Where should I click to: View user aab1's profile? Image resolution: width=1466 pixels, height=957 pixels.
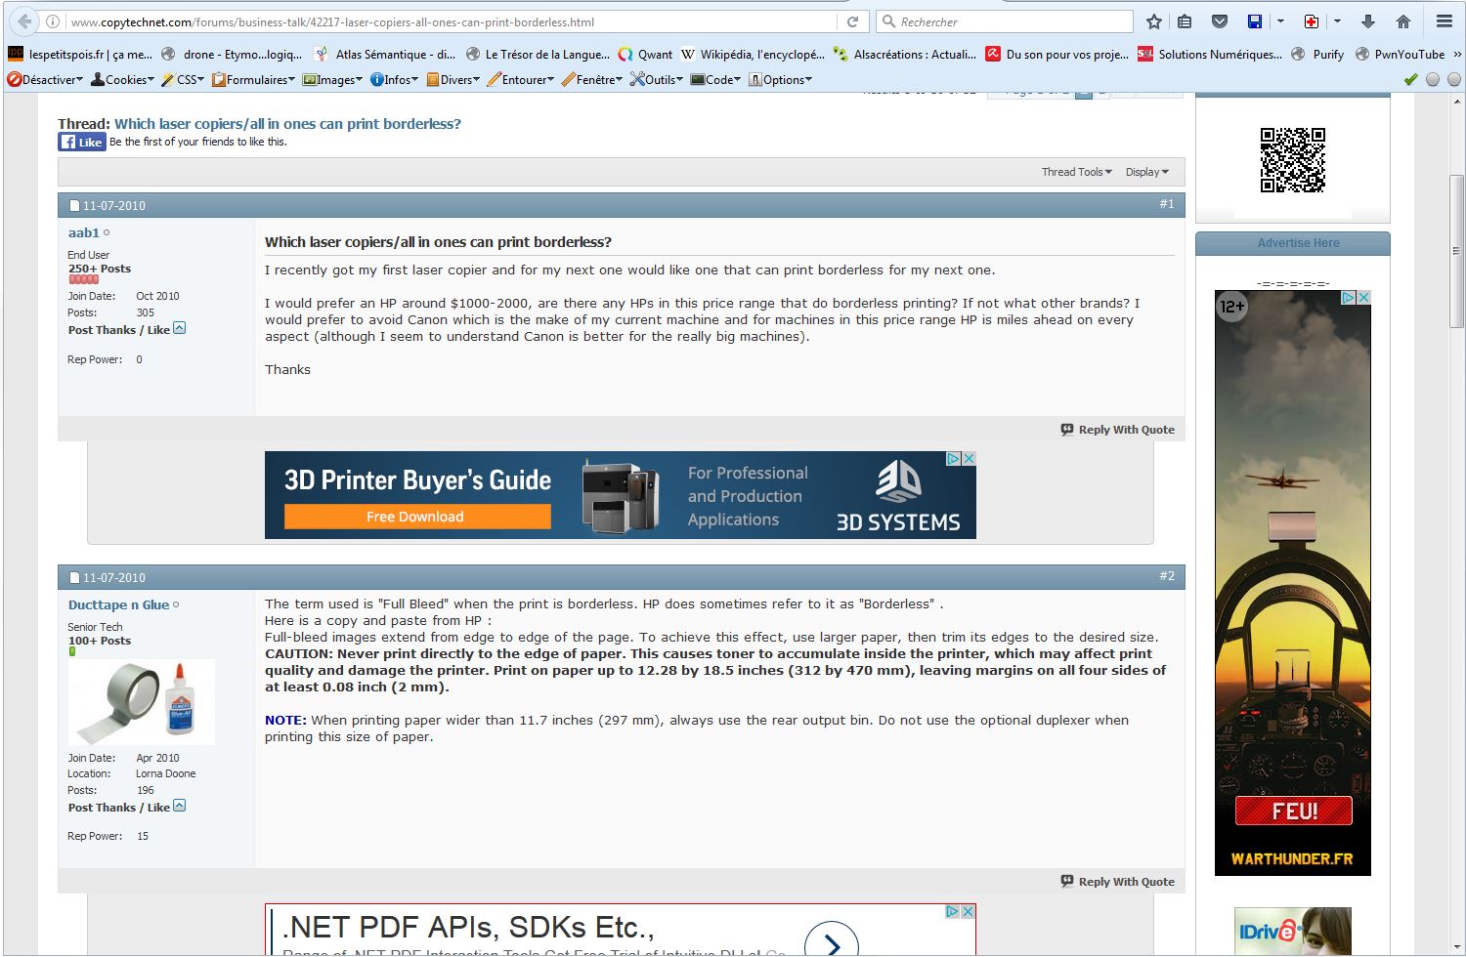pyautogui.click(x=84, y=233)
